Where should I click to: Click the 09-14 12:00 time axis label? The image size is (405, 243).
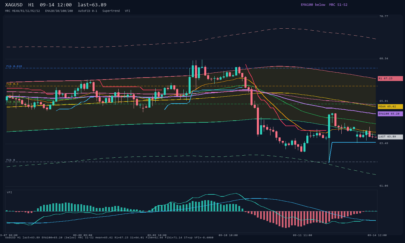377,235
